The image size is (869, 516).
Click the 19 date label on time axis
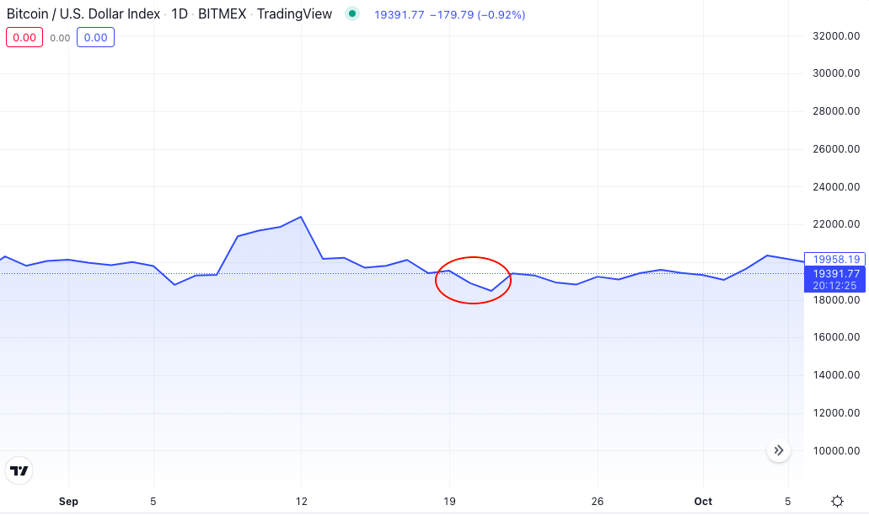click(x=449, y=501)
